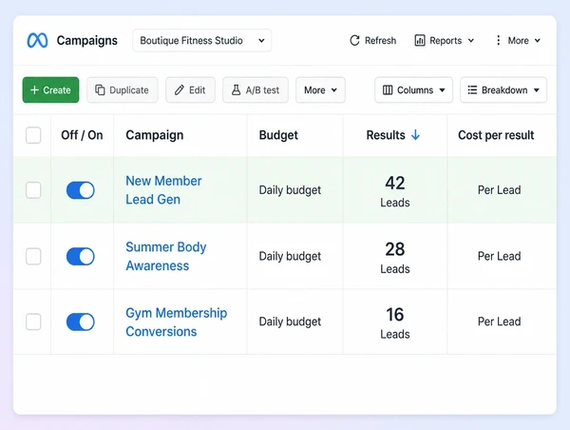Click Per Lead in Summer Body Awareness row
570x430 pixels.
tap(499, 256)
